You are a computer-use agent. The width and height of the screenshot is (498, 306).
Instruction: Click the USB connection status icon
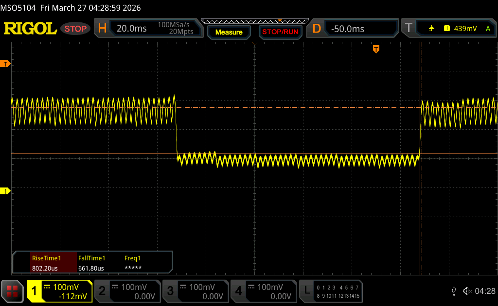(454, 291)
